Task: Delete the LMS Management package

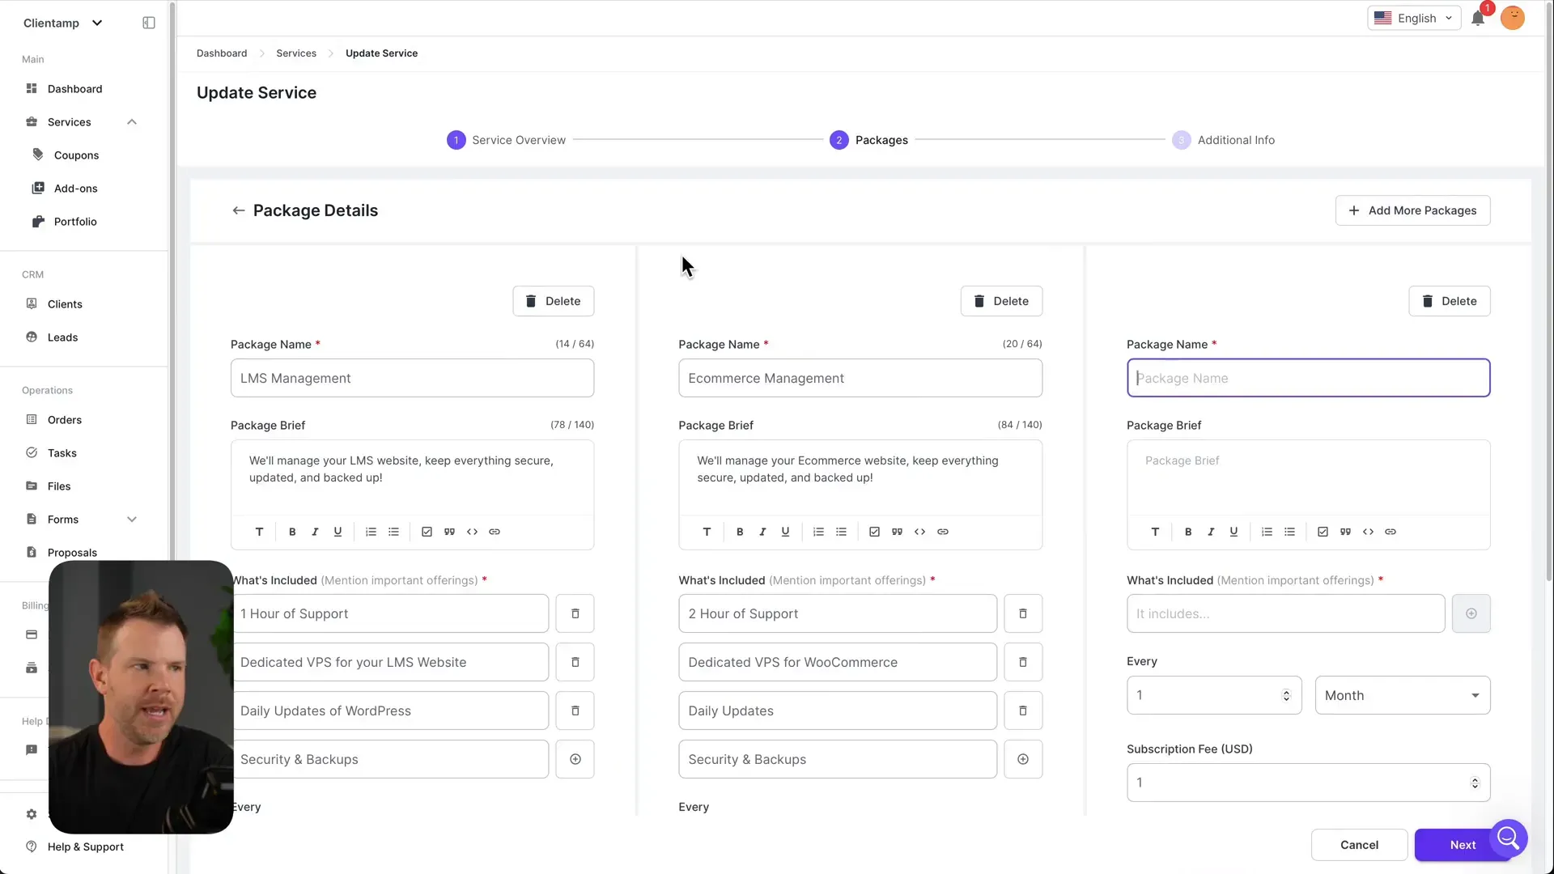Action: [x=553, y=301]
